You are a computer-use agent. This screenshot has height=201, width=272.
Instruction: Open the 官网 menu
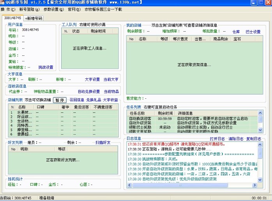74,9
